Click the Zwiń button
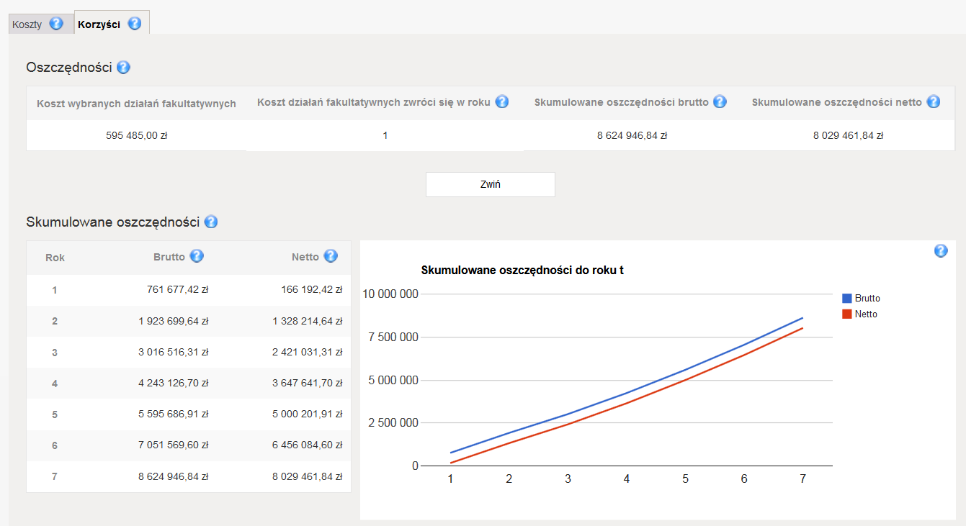 [x=491, y=184]
